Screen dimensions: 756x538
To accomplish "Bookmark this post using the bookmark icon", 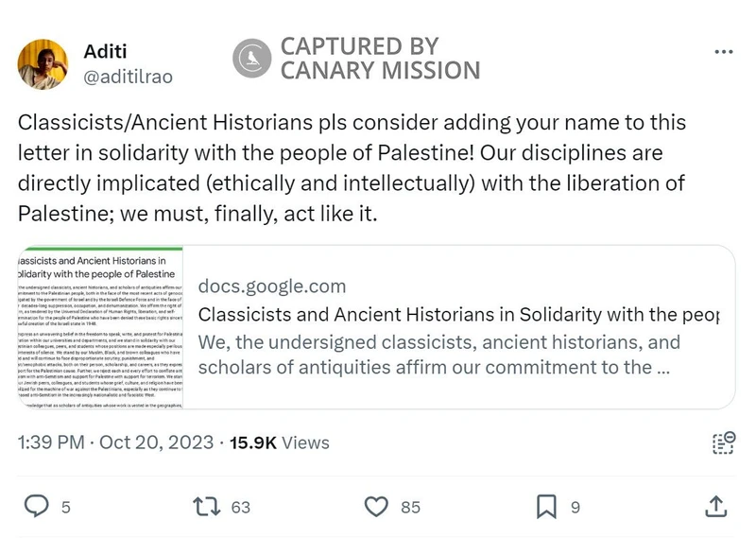I will click(546, 507).
